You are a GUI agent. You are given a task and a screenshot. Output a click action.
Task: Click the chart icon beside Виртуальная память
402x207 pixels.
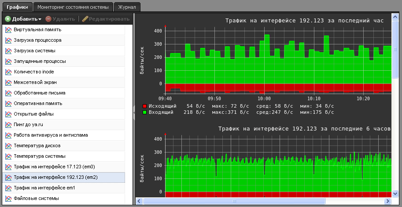(x=8, y=29)
